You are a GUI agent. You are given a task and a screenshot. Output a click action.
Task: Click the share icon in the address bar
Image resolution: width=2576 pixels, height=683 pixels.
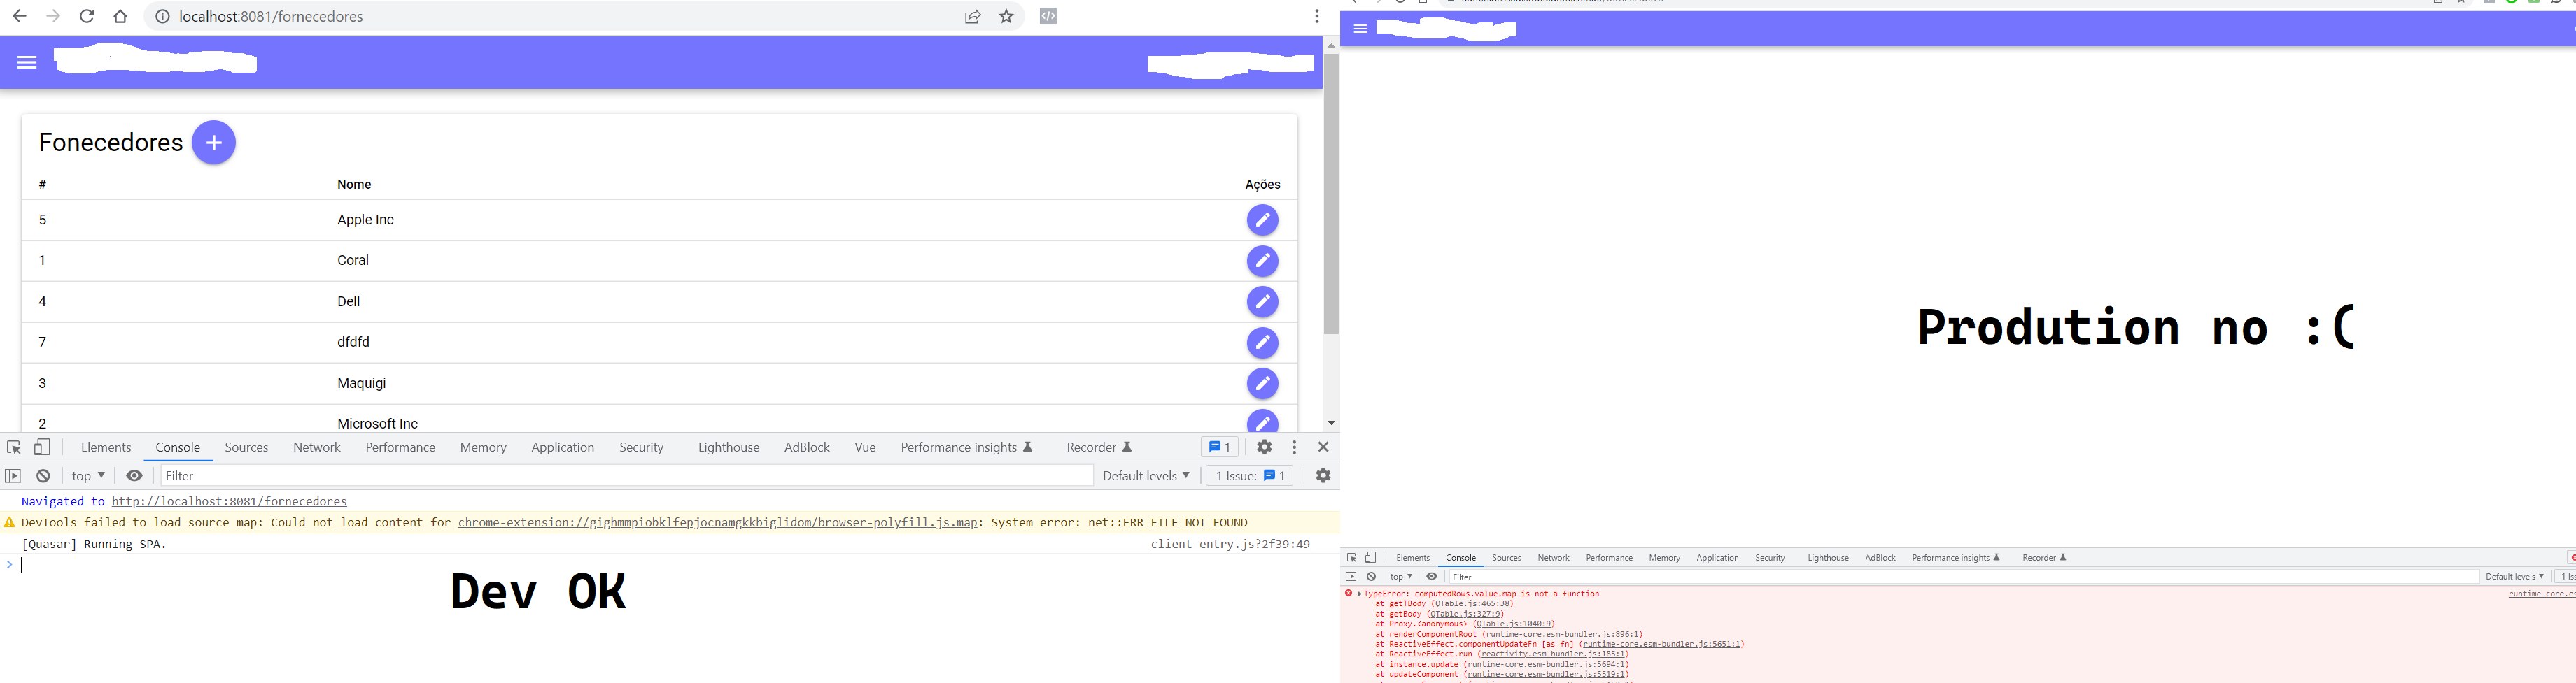[971, 16]
